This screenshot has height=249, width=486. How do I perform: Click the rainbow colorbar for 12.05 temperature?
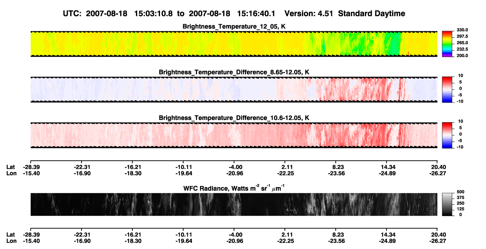pyautogui.click(x=447, y=44)
